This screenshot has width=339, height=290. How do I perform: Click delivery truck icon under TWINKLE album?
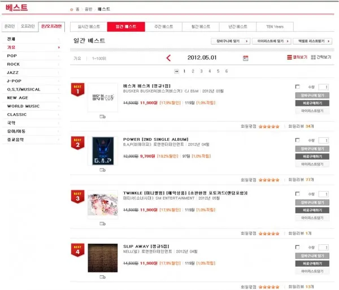[102, 223]
